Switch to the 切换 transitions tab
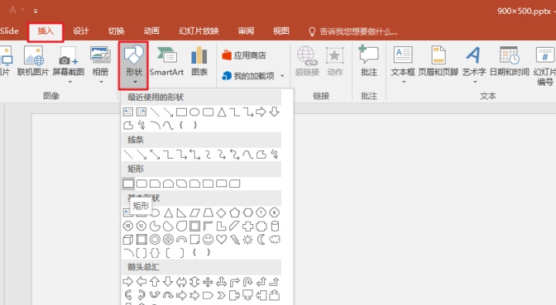Image resolution: width=556 pixels, height=305 pixels. pyautogui.click(x=116, y=32)
